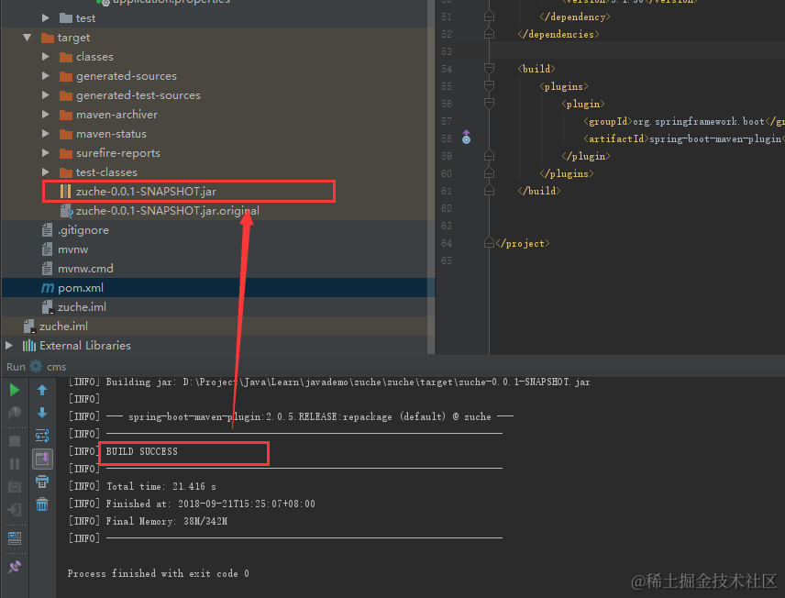Clear the console with the trash icon

coord(42,505)
